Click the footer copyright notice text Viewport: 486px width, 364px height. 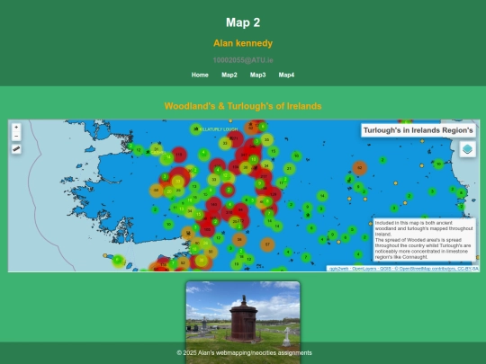tap(244, 353)
